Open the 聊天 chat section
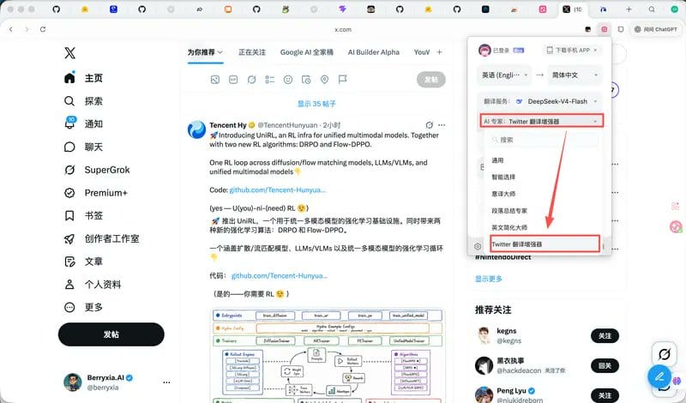This screenshot has height=403, width=686. (83, 147)
